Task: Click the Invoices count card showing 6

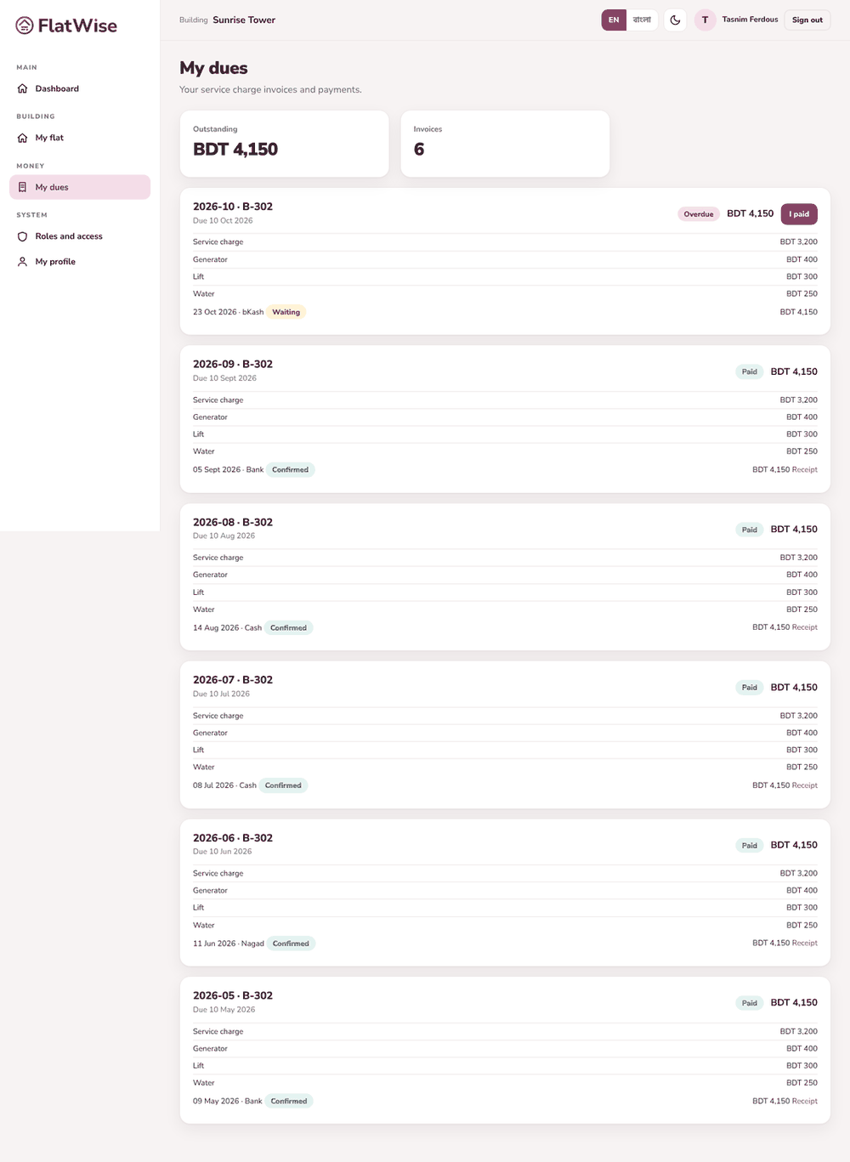Action: pos(505,144)
